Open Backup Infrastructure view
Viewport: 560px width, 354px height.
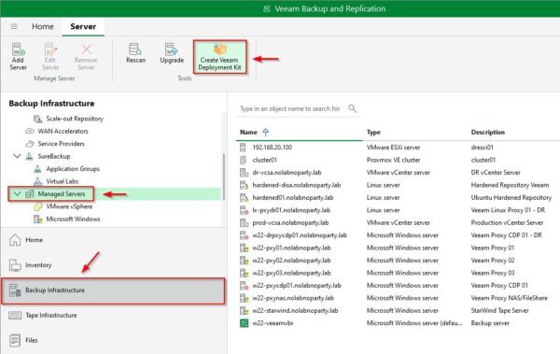(113, 290)
